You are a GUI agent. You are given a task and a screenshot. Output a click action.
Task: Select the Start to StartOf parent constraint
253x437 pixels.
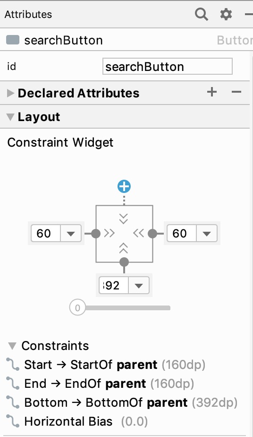tap(106, 365)
